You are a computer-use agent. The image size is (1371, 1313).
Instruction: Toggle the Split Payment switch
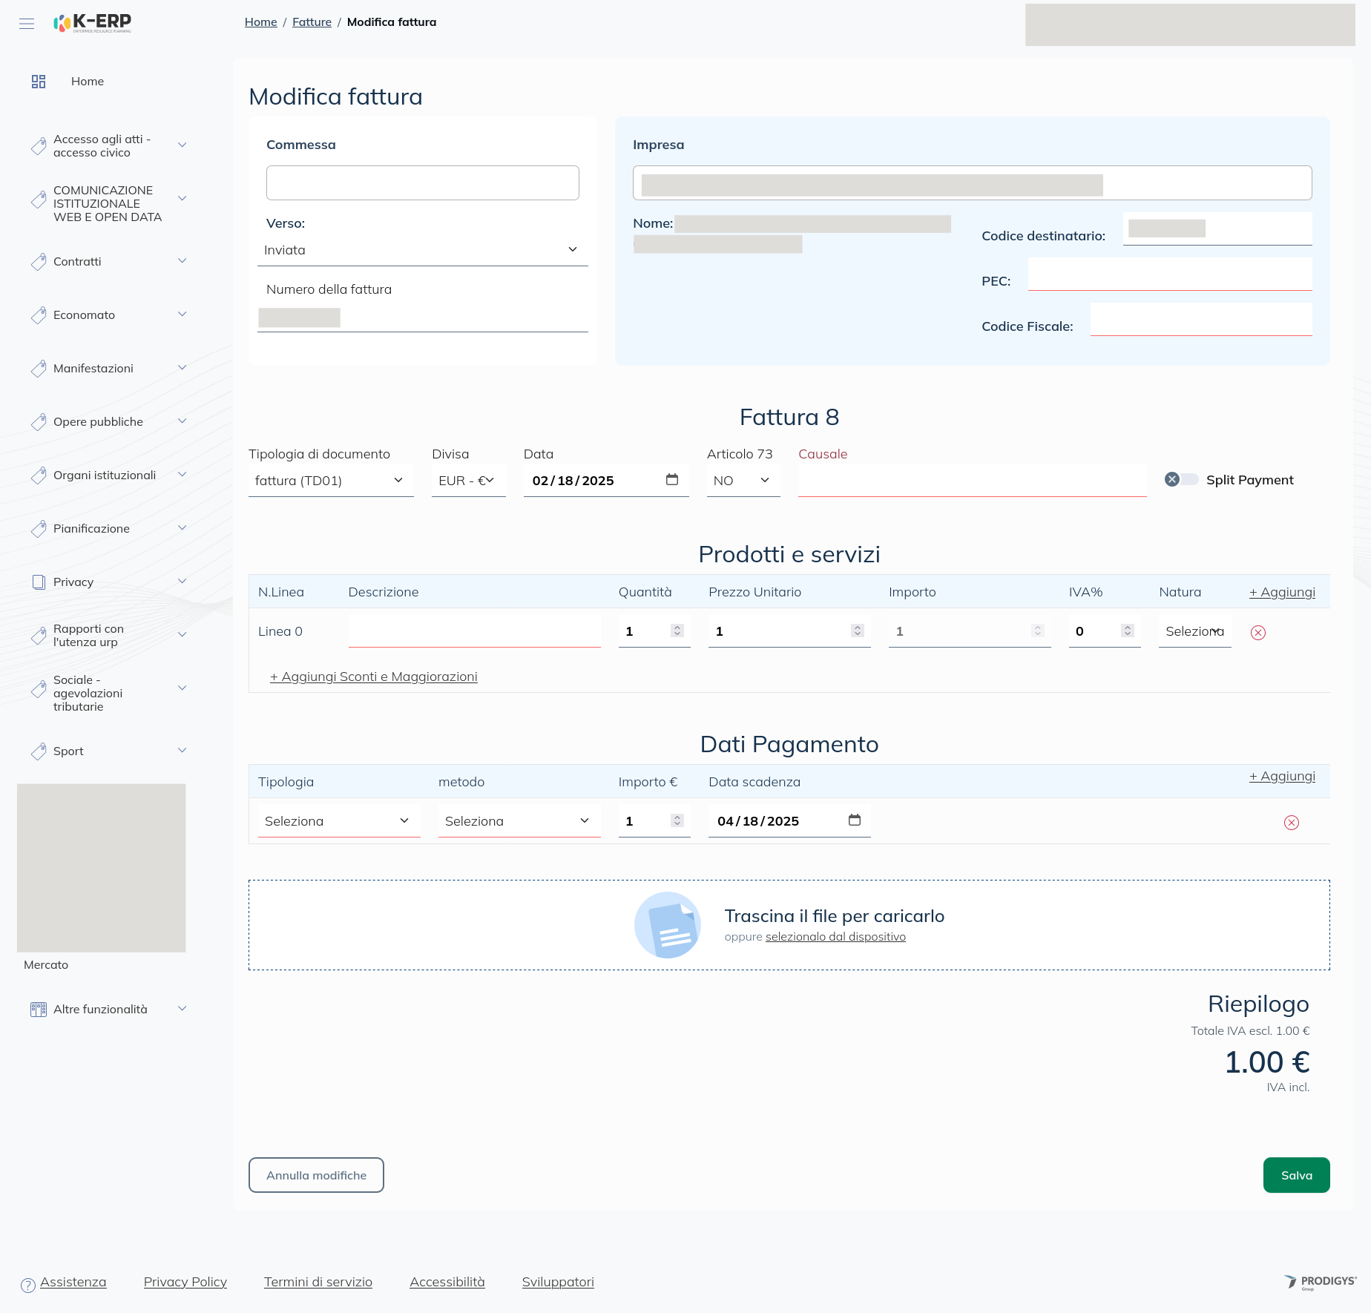(x=1181, y=480)
